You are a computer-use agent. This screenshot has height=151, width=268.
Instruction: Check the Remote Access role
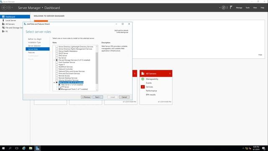(x=57, y=75)
